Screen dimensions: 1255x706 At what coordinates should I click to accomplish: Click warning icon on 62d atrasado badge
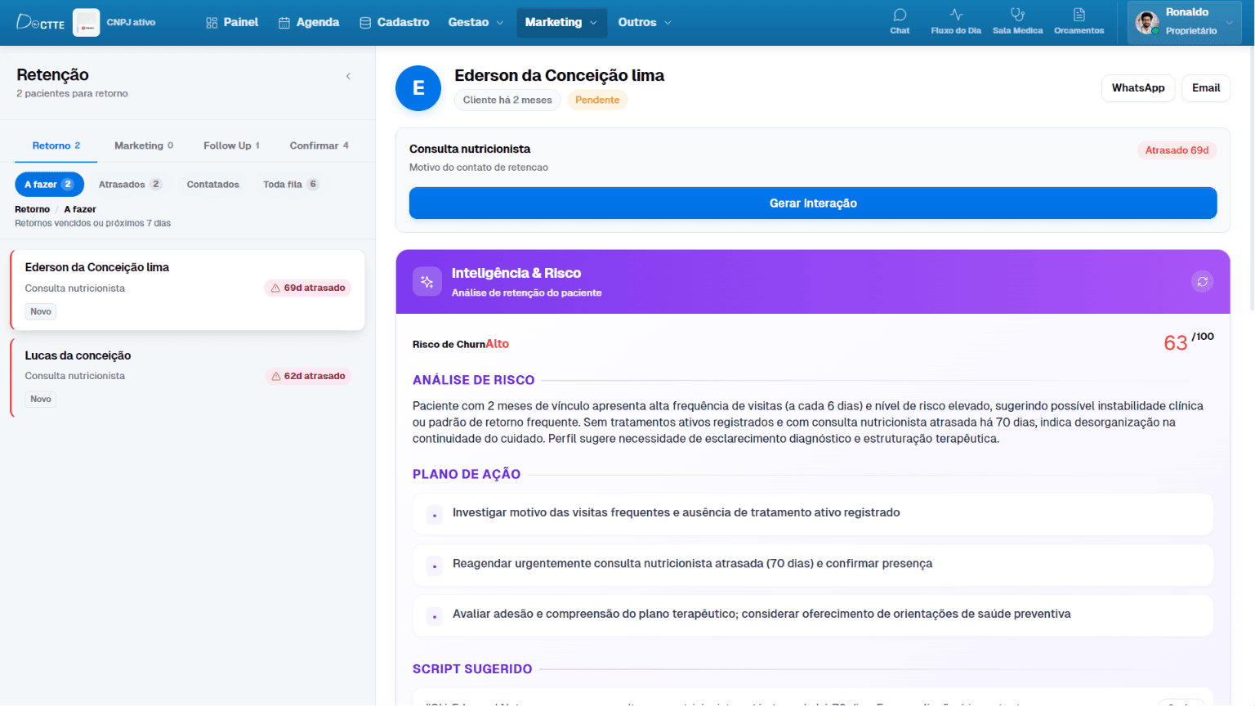coord(275,376)
